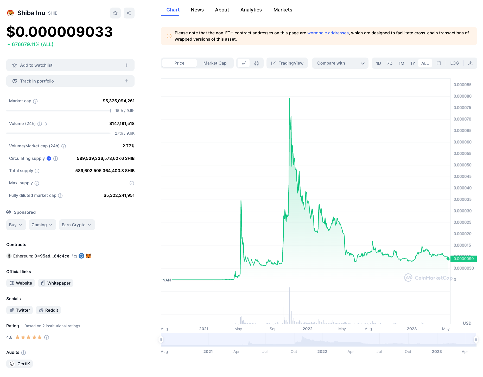The width and height of the screenshot is (483, 377).
Task: Open the Markets tab
Action: (x=283, y=10)
